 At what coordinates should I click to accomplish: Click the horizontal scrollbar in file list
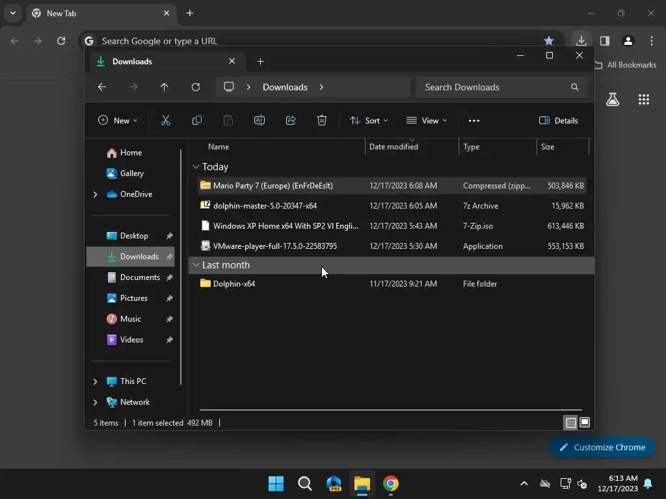pos(391,410)
